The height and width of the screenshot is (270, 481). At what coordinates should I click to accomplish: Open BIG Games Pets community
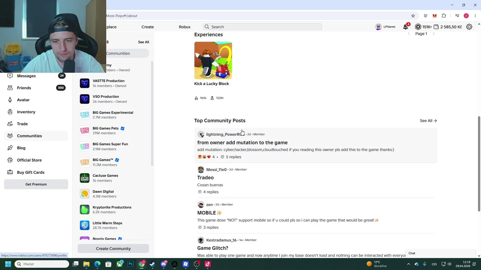coord(113,130)
